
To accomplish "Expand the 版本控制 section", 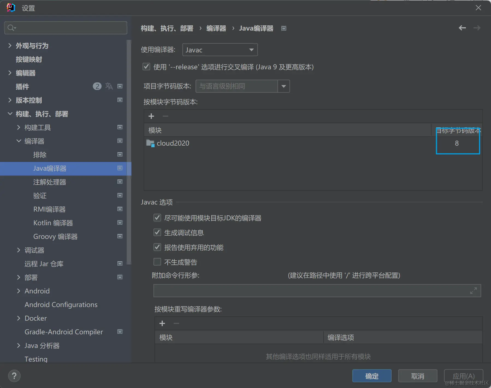I will tap(10, 100).
